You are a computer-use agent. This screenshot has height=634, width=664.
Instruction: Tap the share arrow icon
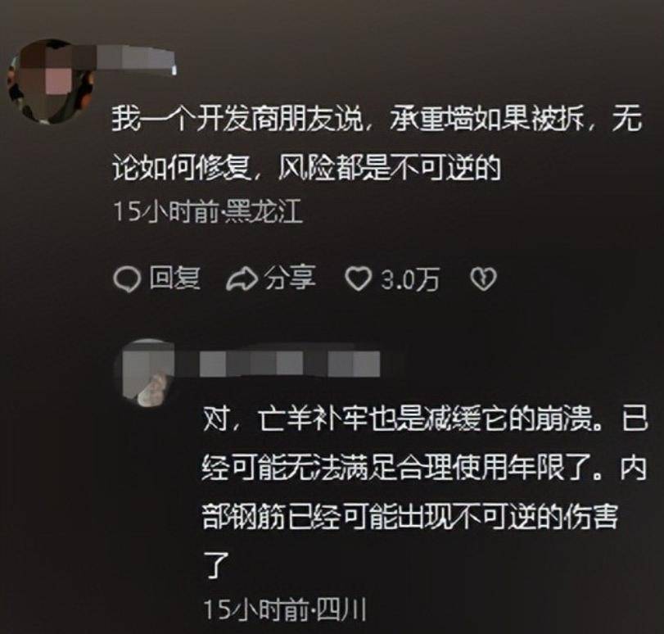point(242,279)
